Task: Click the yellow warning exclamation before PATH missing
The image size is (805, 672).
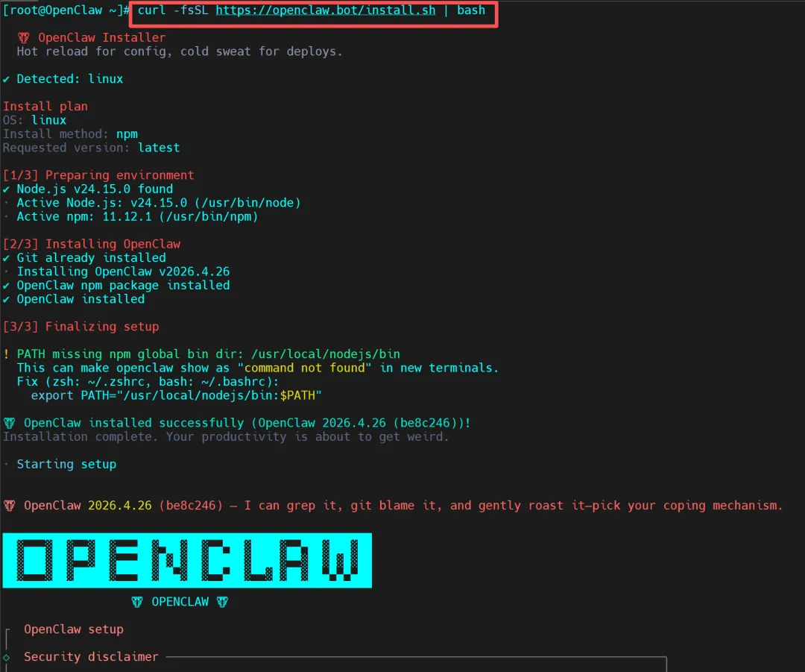Action: click(6, 354)
